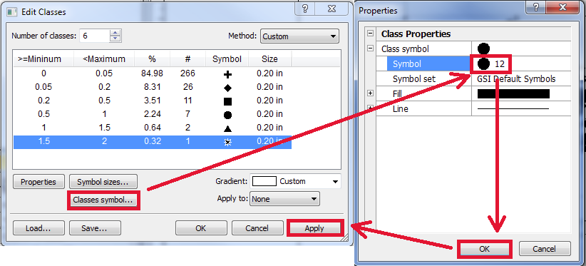Click OK in the Edit Classes dialog
586x266 pixels.
[201, 228]
